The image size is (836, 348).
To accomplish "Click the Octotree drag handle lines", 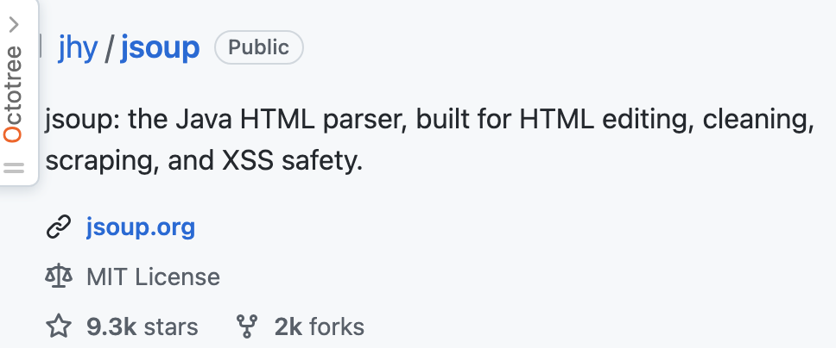I will [x=14, y=169].
